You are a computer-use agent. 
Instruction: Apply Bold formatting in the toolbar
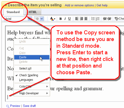pos(60,19)
